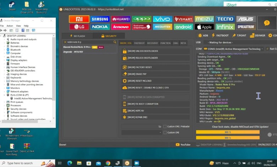Select the Nokia brand icon

(x=100, y=27)
